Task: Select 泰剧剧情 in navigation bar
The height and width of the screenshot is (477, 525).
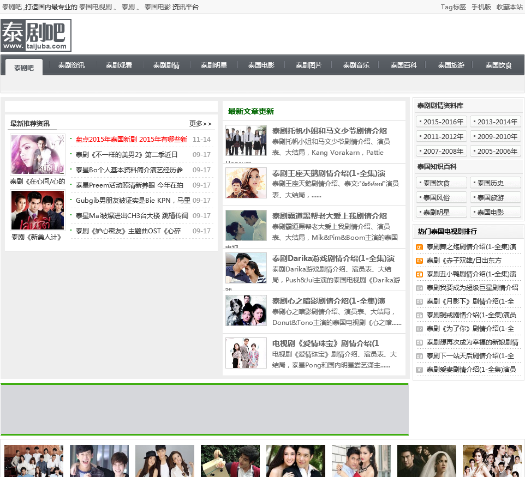Action: click(166, 65)
